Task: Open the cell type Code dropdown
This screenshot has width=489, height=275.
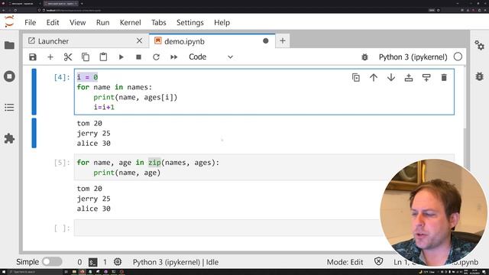Action: (x=211, y=57)
